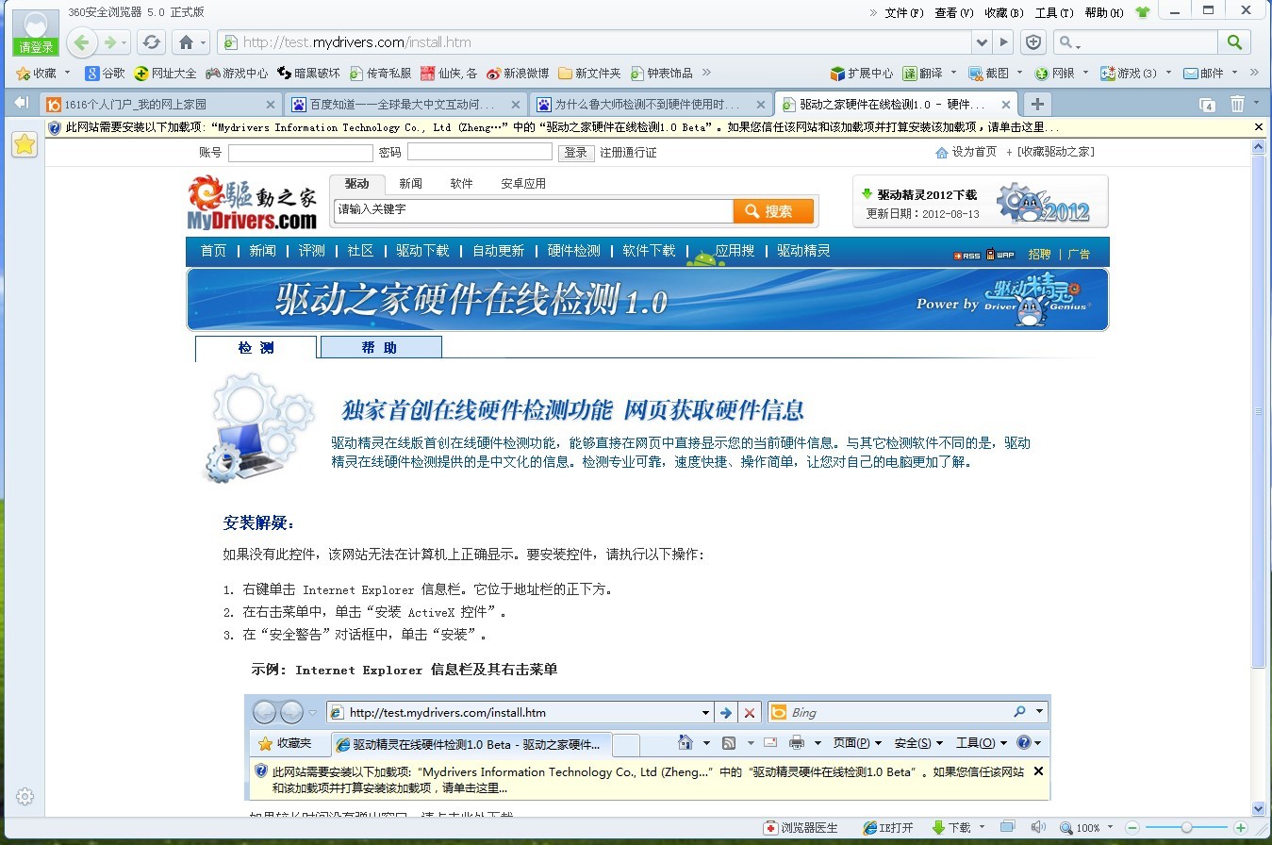Click the 翻译 translate tool

point(922,73)
